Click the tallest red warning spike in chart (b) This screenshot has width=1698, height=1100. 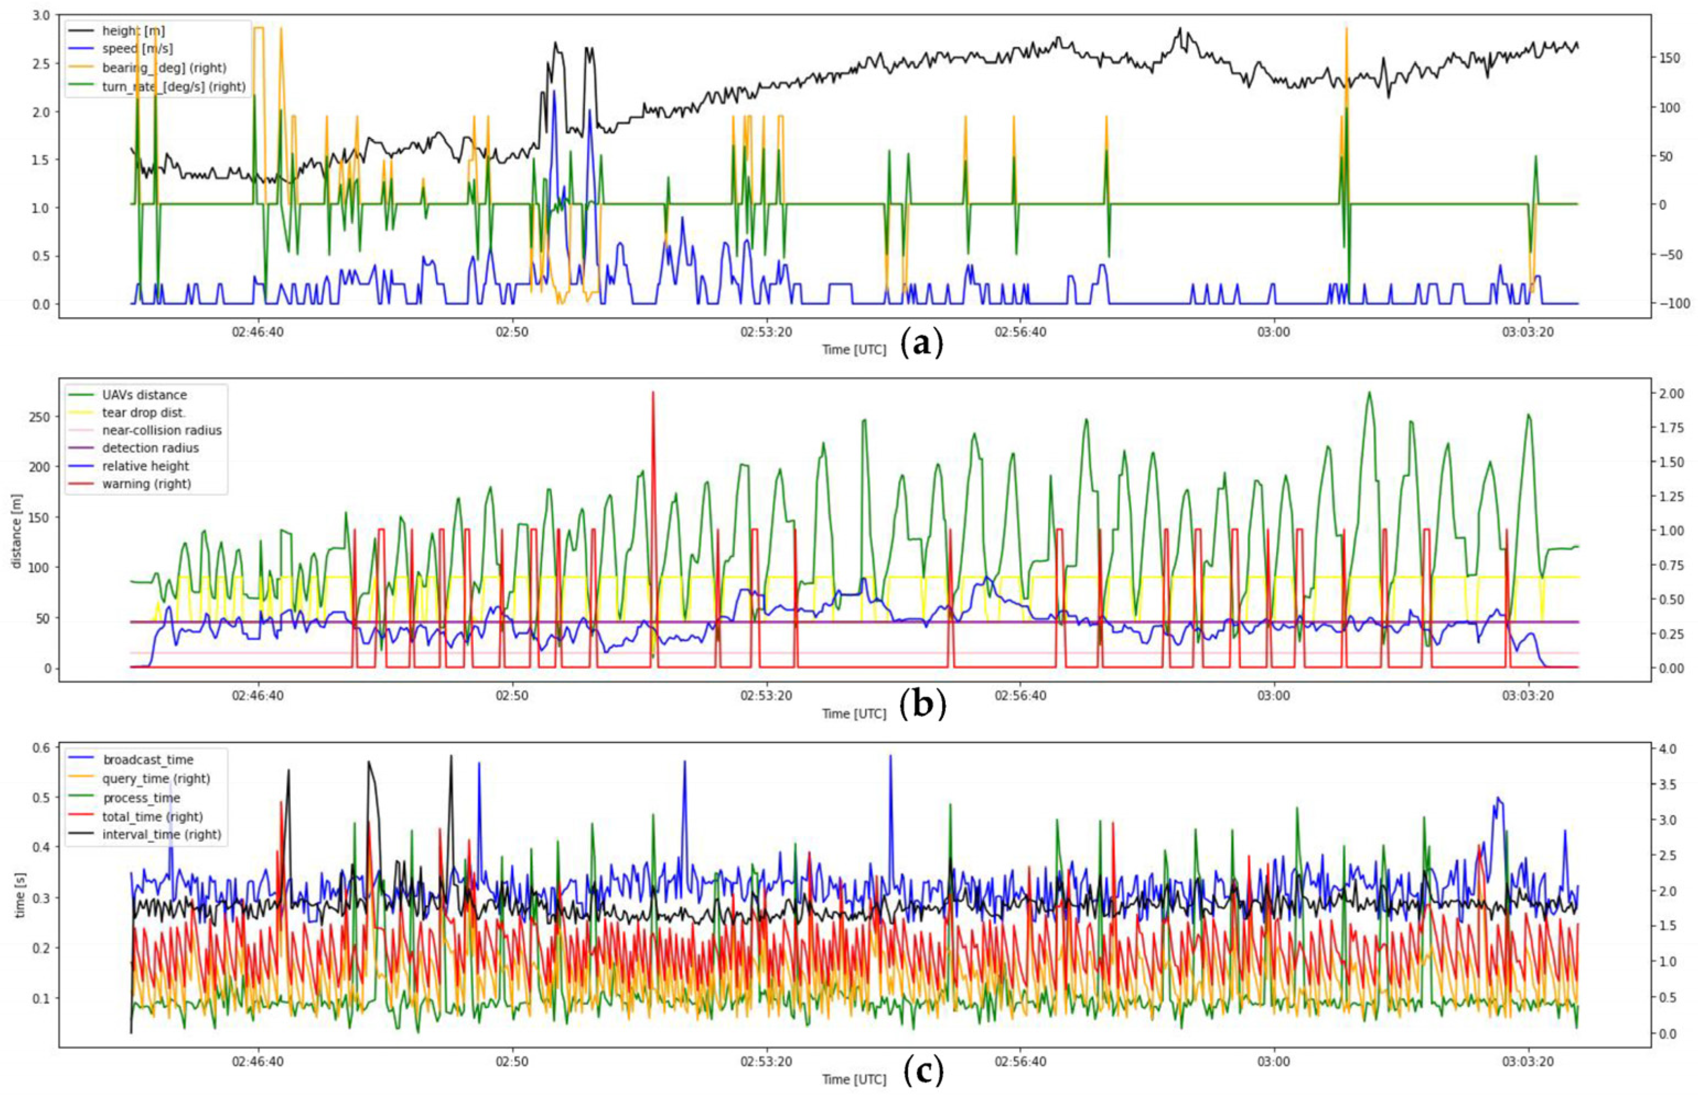pyautogui.click(x=652, y=428)
